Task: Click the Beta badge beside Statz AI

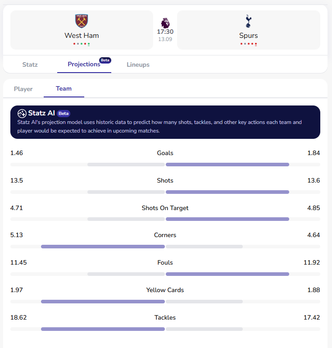Action: click(x=64, y=114)
